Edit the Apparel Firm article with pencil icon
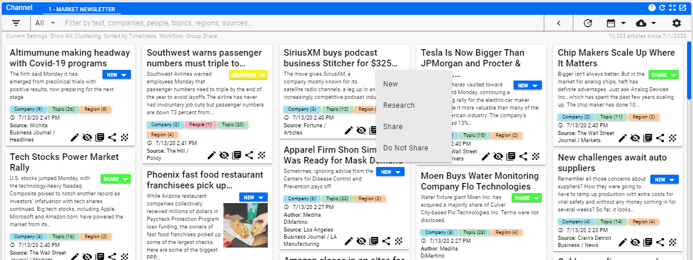Screen dimensions: 693x260 click(349, 241)
